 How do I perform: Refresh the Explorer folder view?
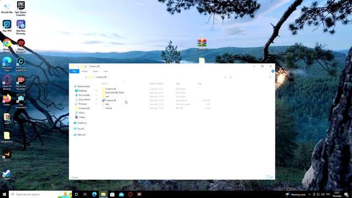coord(230,77)
